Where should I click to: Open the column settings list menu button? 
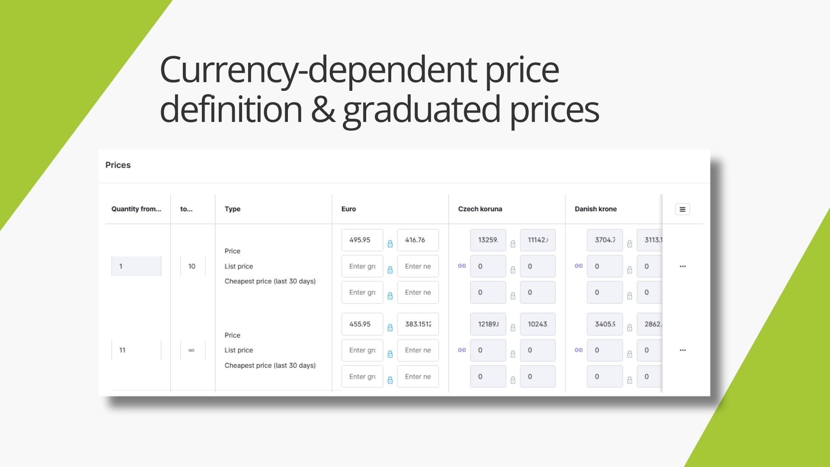click(x=682, y=209)
